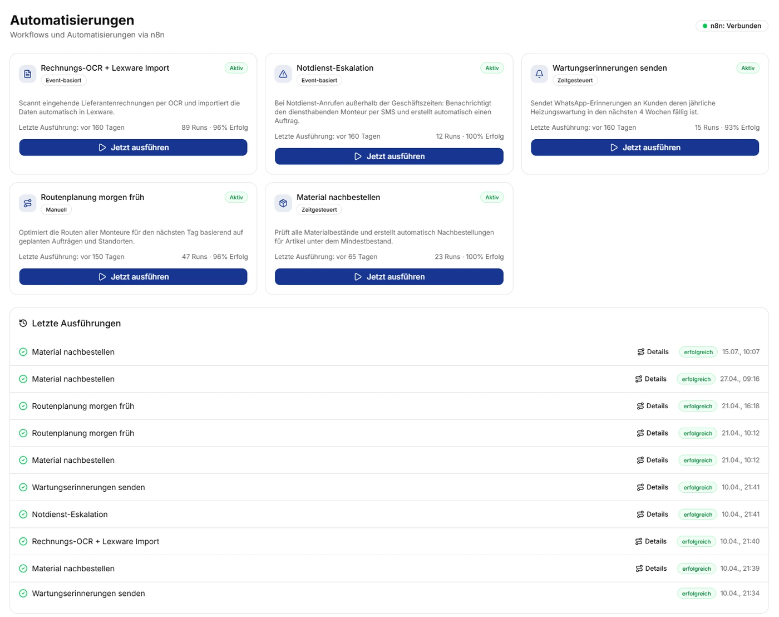Click the check icon of the 21:34 run
779x617 pixels.
(23, 594)
